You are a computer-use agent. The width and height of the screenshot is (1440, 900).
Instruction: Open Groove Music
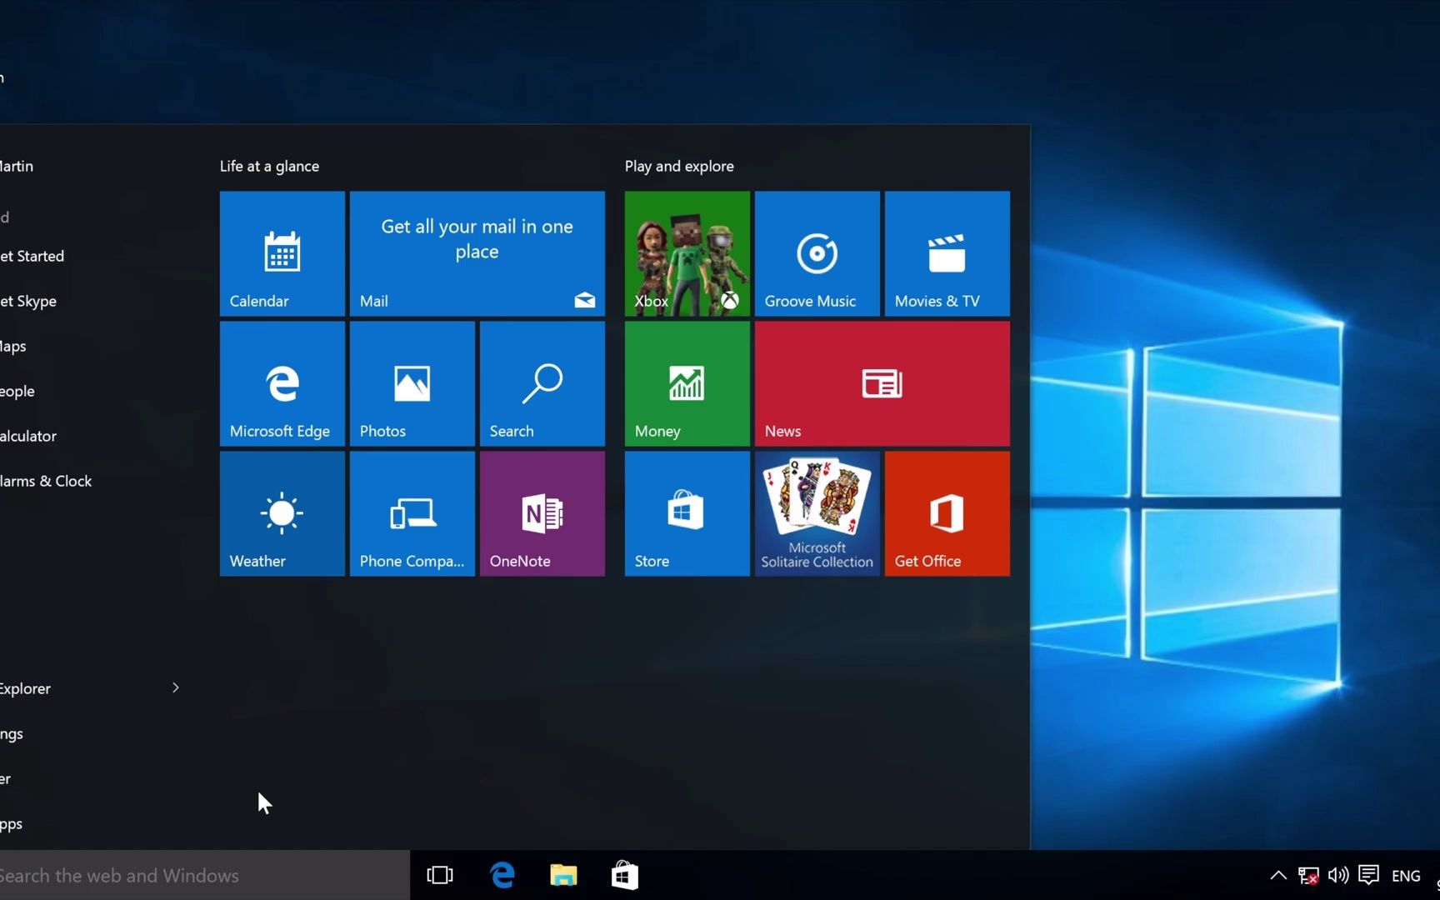816,253
